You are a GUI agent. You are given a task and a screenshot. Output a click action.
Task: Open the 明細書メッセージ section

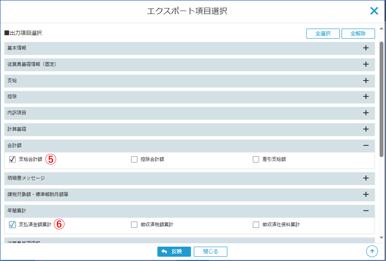[366, 178]
